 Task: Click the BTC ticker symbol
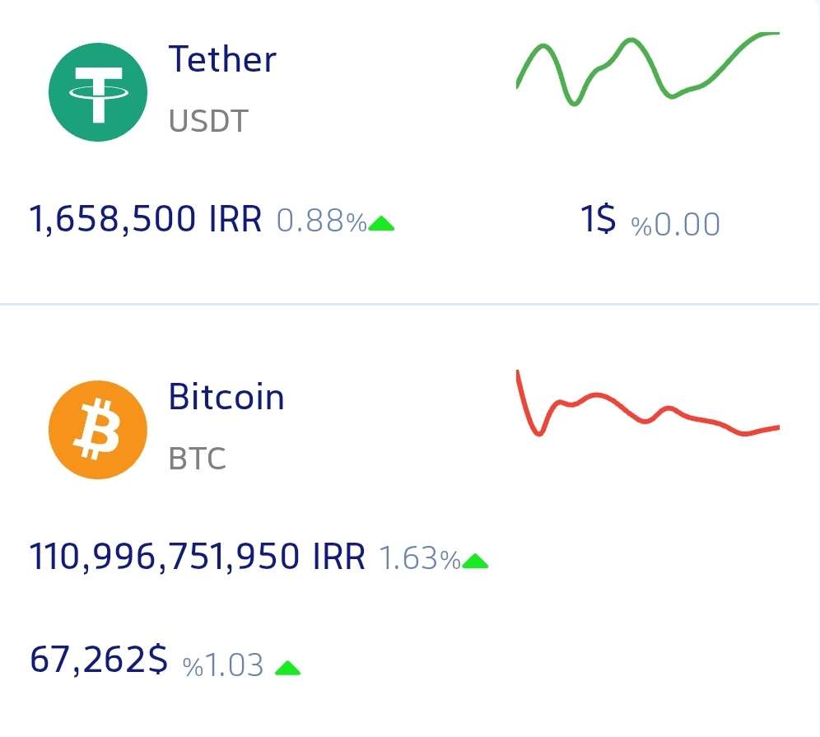(x=198, y=459)
